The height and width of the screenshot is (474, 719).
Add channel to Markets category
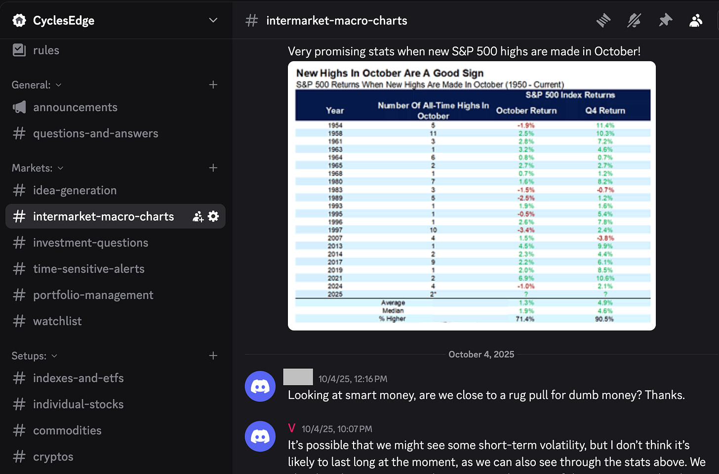click(x=213, y=168)
